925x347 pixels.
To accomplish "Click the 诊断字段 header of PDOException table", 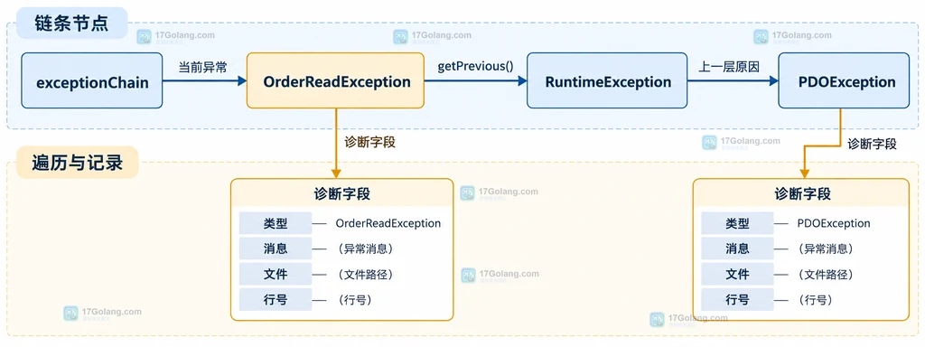I will click(802, 193).
